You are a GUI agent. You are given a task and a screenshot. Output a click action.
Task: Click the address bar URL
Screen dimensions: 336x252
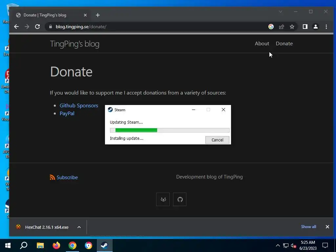[x=81, y=27]
